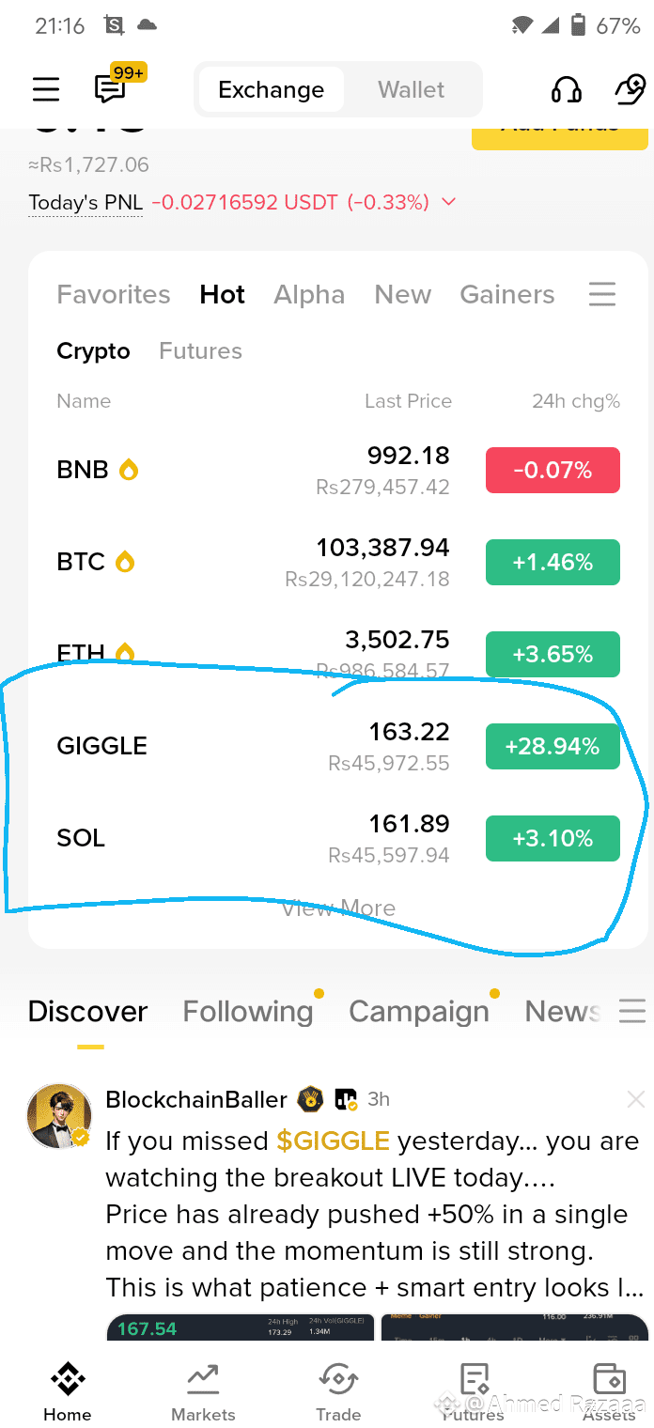Screen dimensions: 654x1428
Task: Tap the Assets wallet icon
Action: click(610, 1379)
